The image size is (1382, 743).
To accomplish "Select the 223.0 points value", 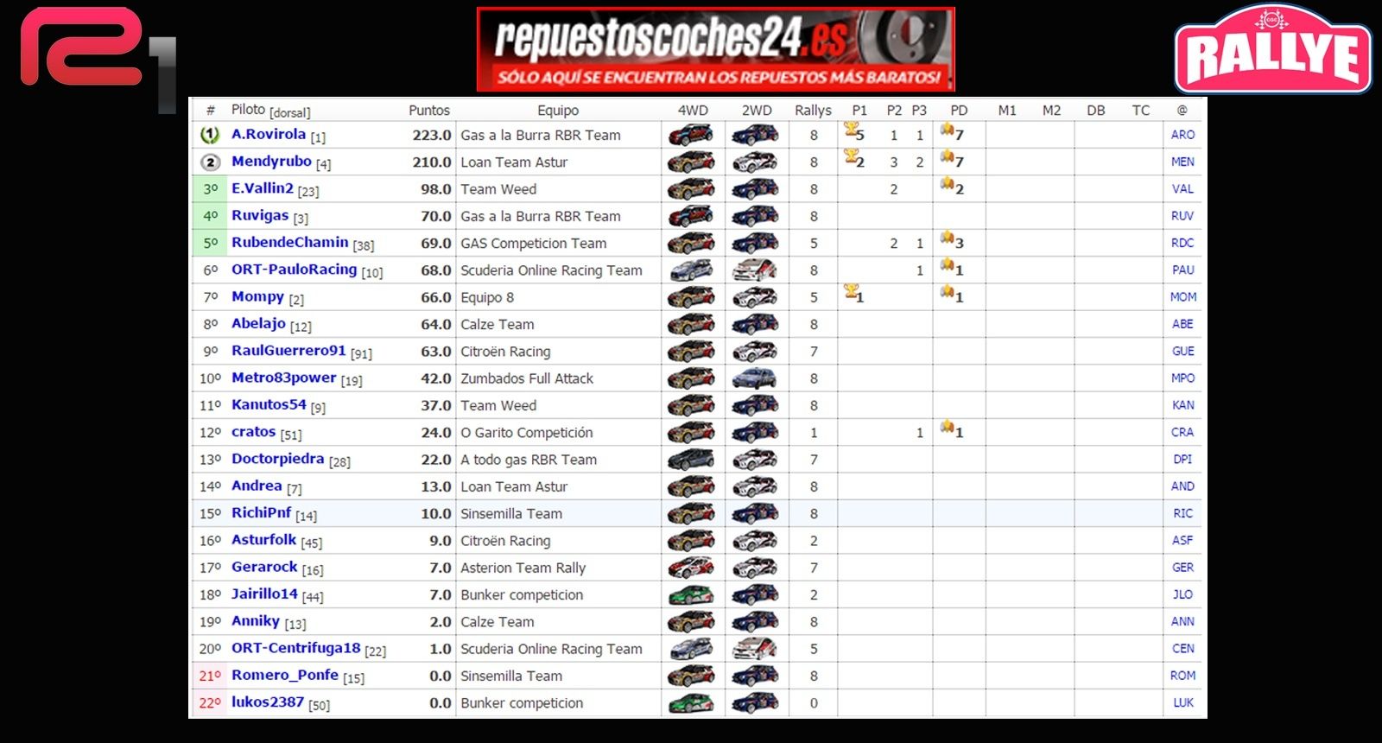I will (432, 135).
